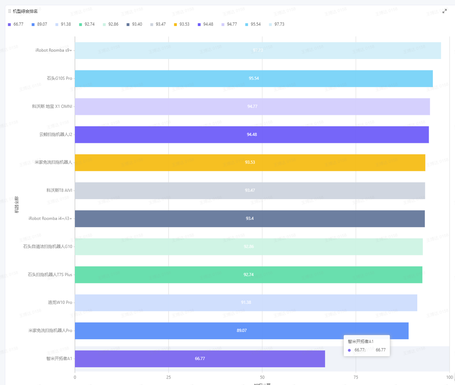Select the 科沃斯T8 AIVI bar
The width and height of the screenshot is (455, 385).
pos(250,191)
